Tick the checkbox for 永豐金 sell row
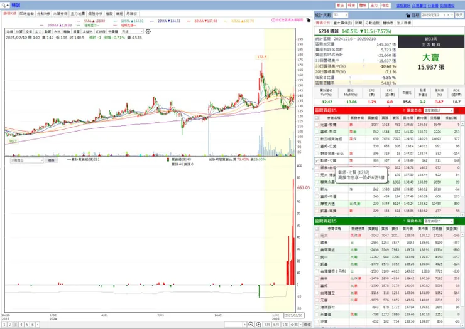The width and height of the screenshot is (465, 329). click(x=317, y=314)
